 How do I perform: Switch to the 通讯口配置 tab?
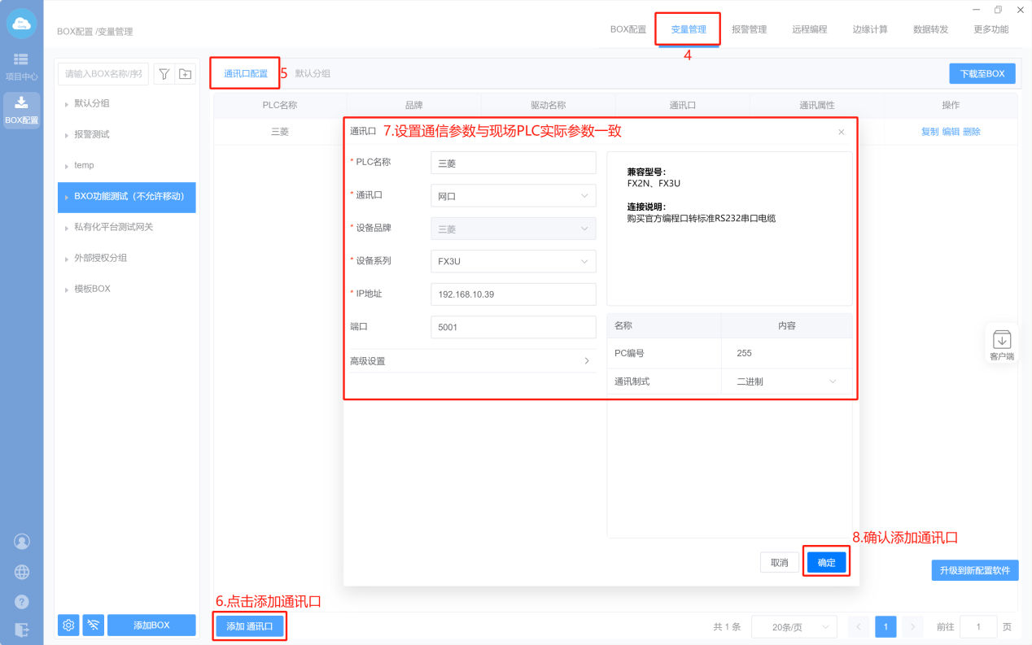pyautogui.click(x=246, y=73)
